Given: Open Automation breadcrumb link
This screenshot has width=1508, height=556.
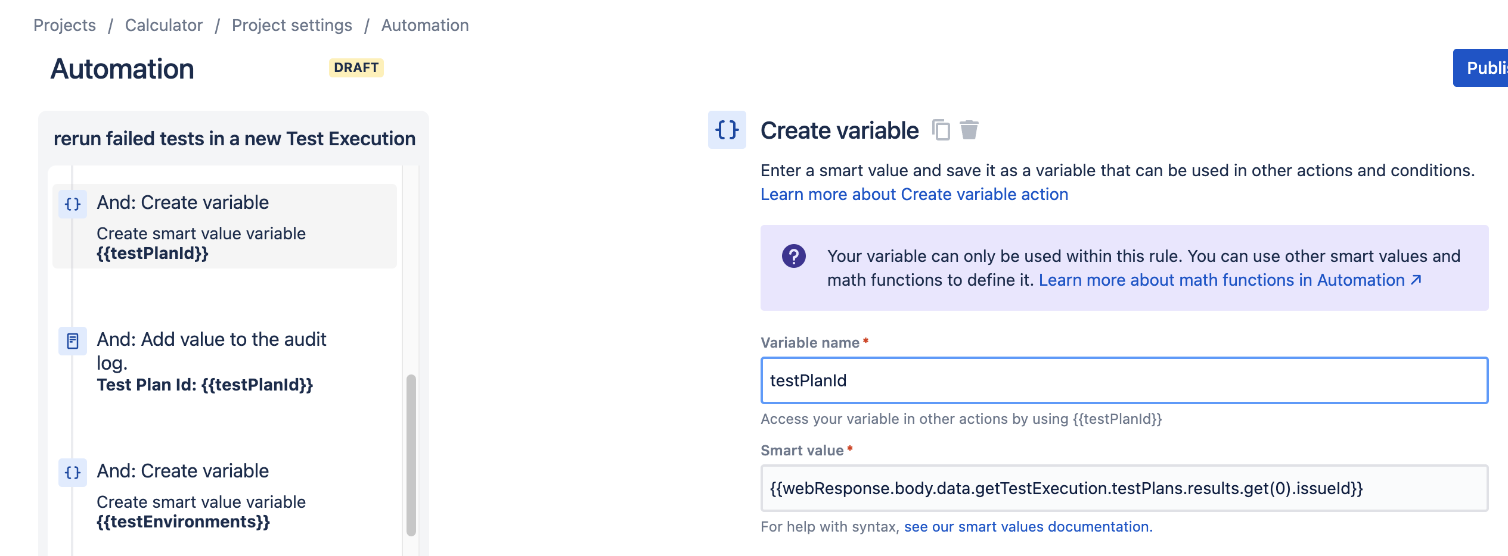Looking at the screenshot, I should pos(425,25).
